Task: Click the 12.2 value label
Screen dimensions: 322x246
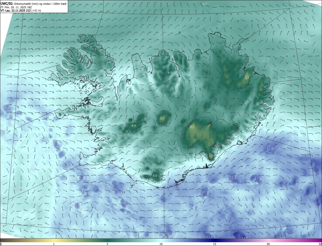Action: point(6,107)
